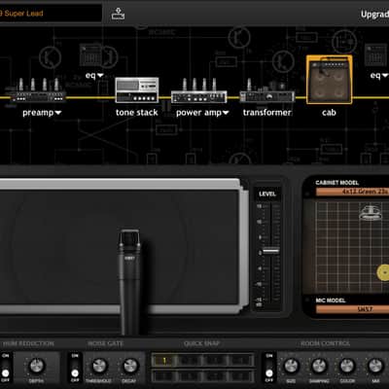Open the Cabinet Model selector
Image resolution: width=389 pixels, height=389 pixels.
pos(352,192)
